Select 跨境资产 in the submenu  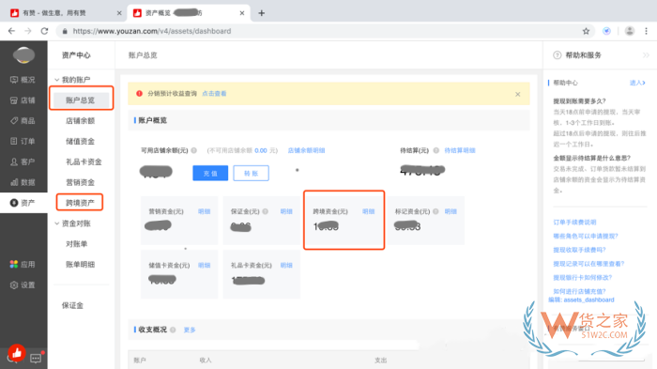(80, 203)
